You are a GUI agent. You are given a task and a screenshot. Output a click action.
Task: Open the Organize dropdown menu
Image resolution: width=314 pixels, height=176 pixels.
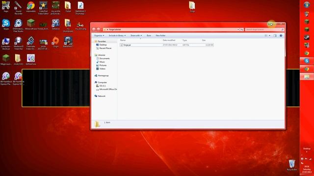tap(99, 36)
